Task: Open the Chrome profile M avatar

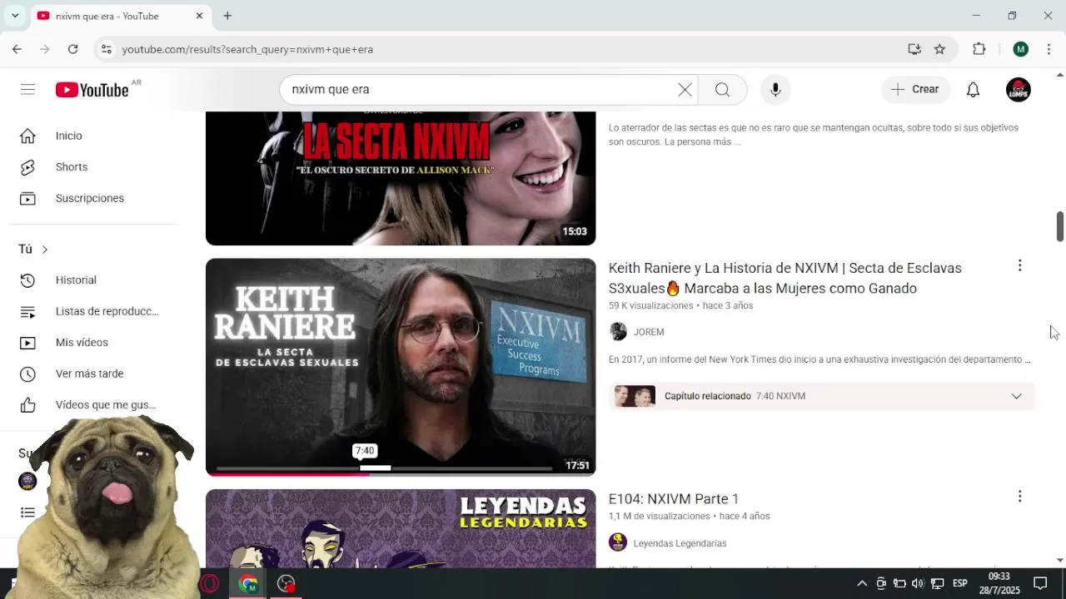Action: 1020,49
